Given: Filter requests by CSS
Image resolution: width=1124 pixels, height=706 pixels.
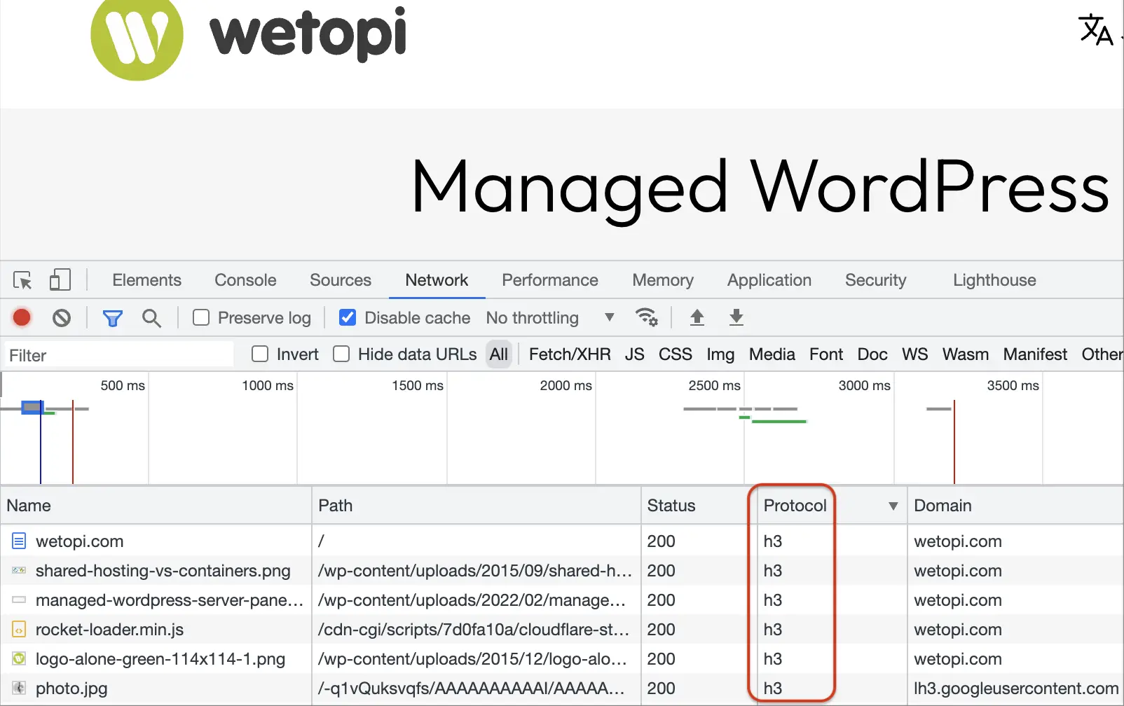Looking at the screenshot, I should [x=676, y=354].
